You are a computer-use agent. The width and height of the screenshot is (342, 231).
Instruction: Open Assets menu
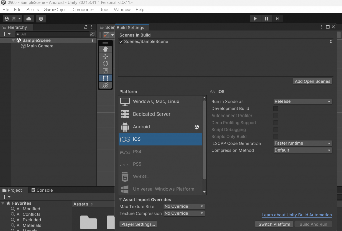pyautogui.click(x=33, y=10)
